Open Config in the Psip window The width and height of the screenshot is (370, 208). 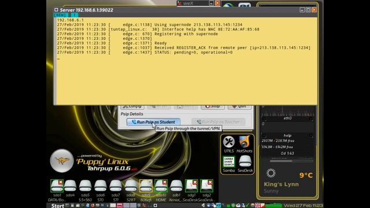click(x=132, y=106)
